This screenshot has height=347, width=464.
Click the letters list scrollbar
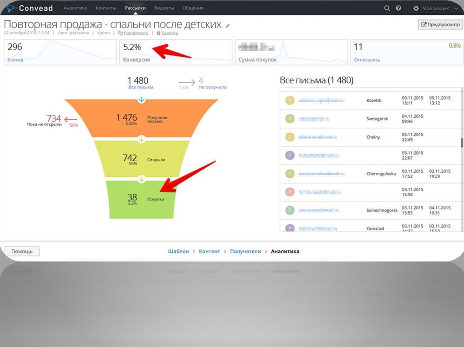point(462,143)
